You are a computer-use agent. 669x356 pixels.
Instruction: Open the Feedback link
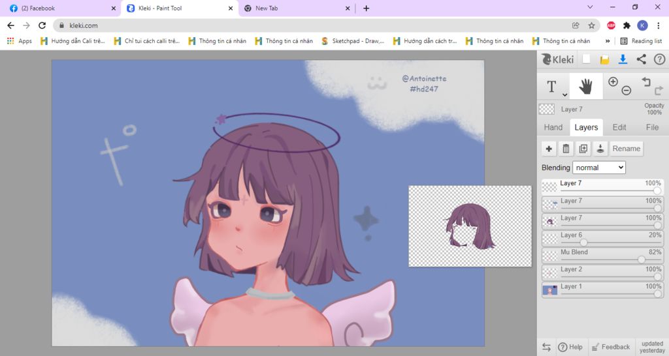[x=611, y=347]
